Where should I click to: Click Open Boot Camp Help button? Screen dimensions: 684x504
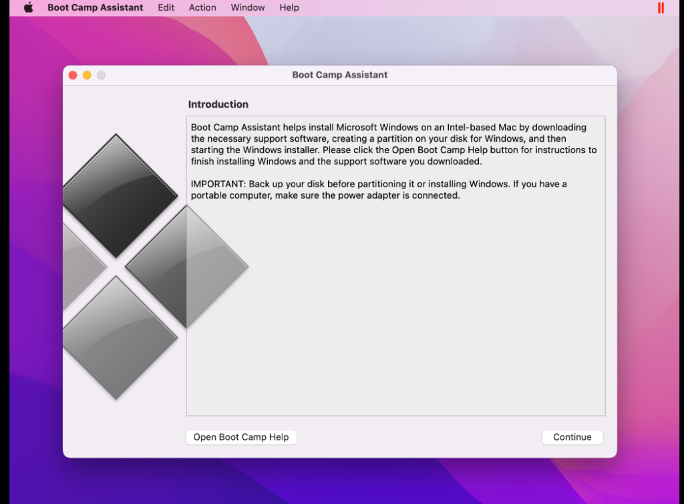coord(241,436)
